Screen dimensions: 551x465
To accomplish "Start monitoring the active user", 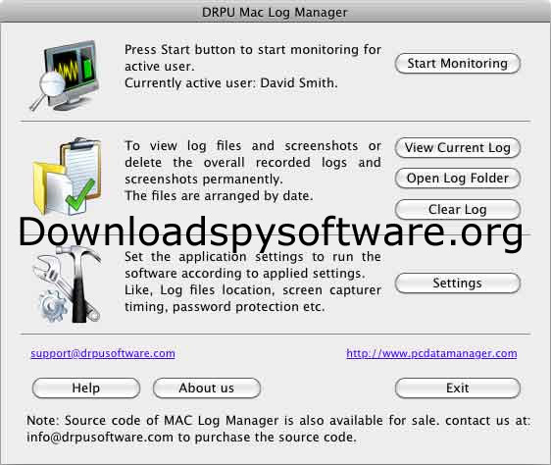I will (457, 64).
